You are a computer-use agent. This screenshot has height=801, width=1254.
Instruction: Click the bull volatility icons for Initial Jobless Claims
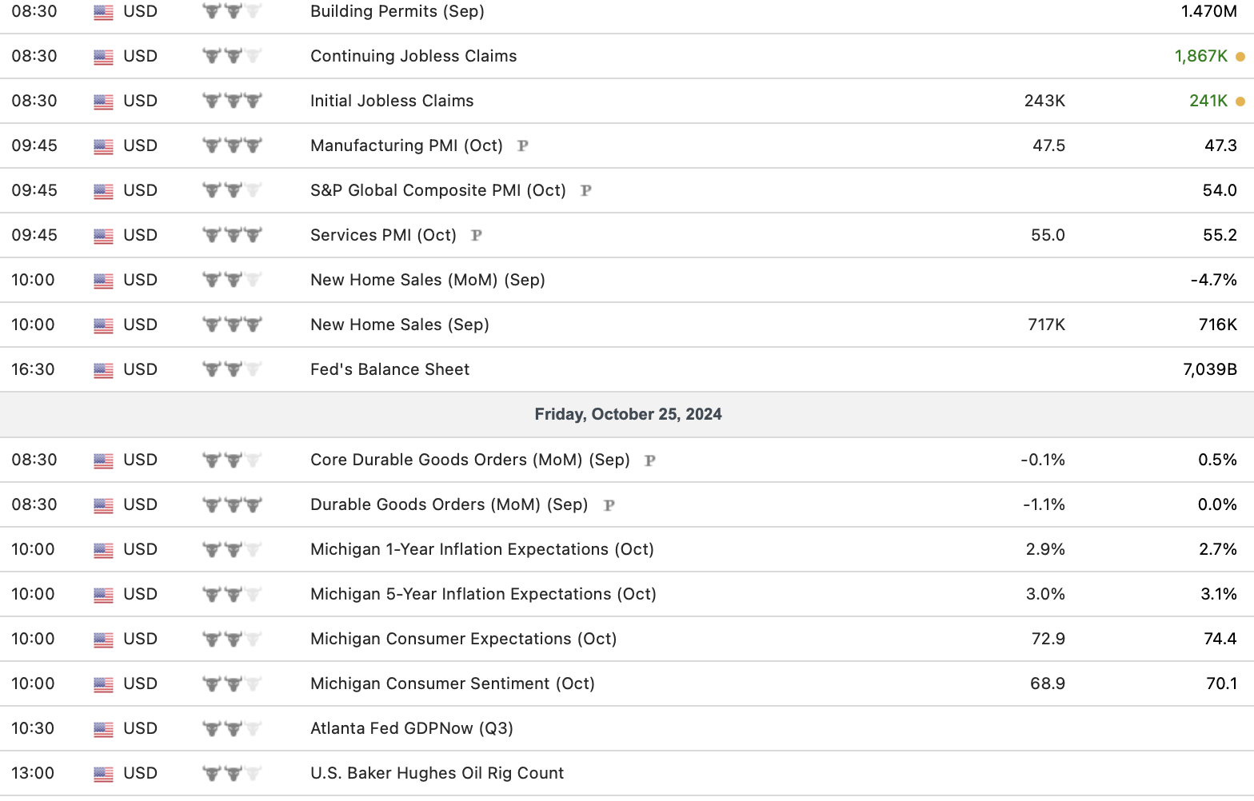[x=232, y=101]
